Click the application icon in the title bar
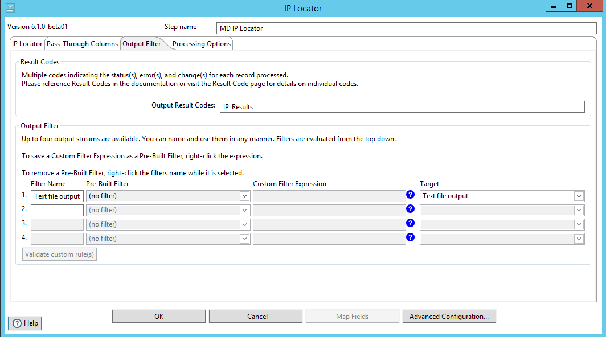Screen dimensions: 606x337 pyautogui.click(x=10, y=8)
